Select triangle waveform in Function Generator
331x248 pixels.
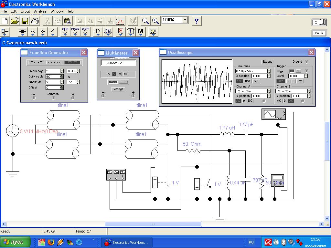pyautogui.click(x=54, y=62)
